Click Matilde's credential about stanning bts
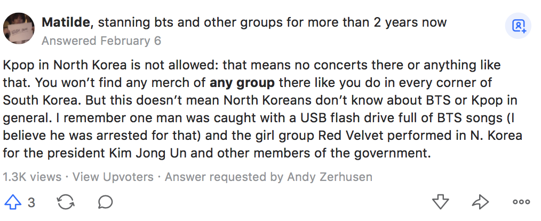Image resolution: width=541 pixels, height=221 pixels. tap(272, 22)
